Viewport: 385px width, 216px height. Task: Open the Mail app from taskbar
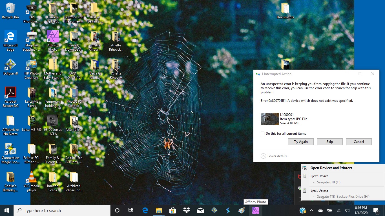[x=200, y=210]
